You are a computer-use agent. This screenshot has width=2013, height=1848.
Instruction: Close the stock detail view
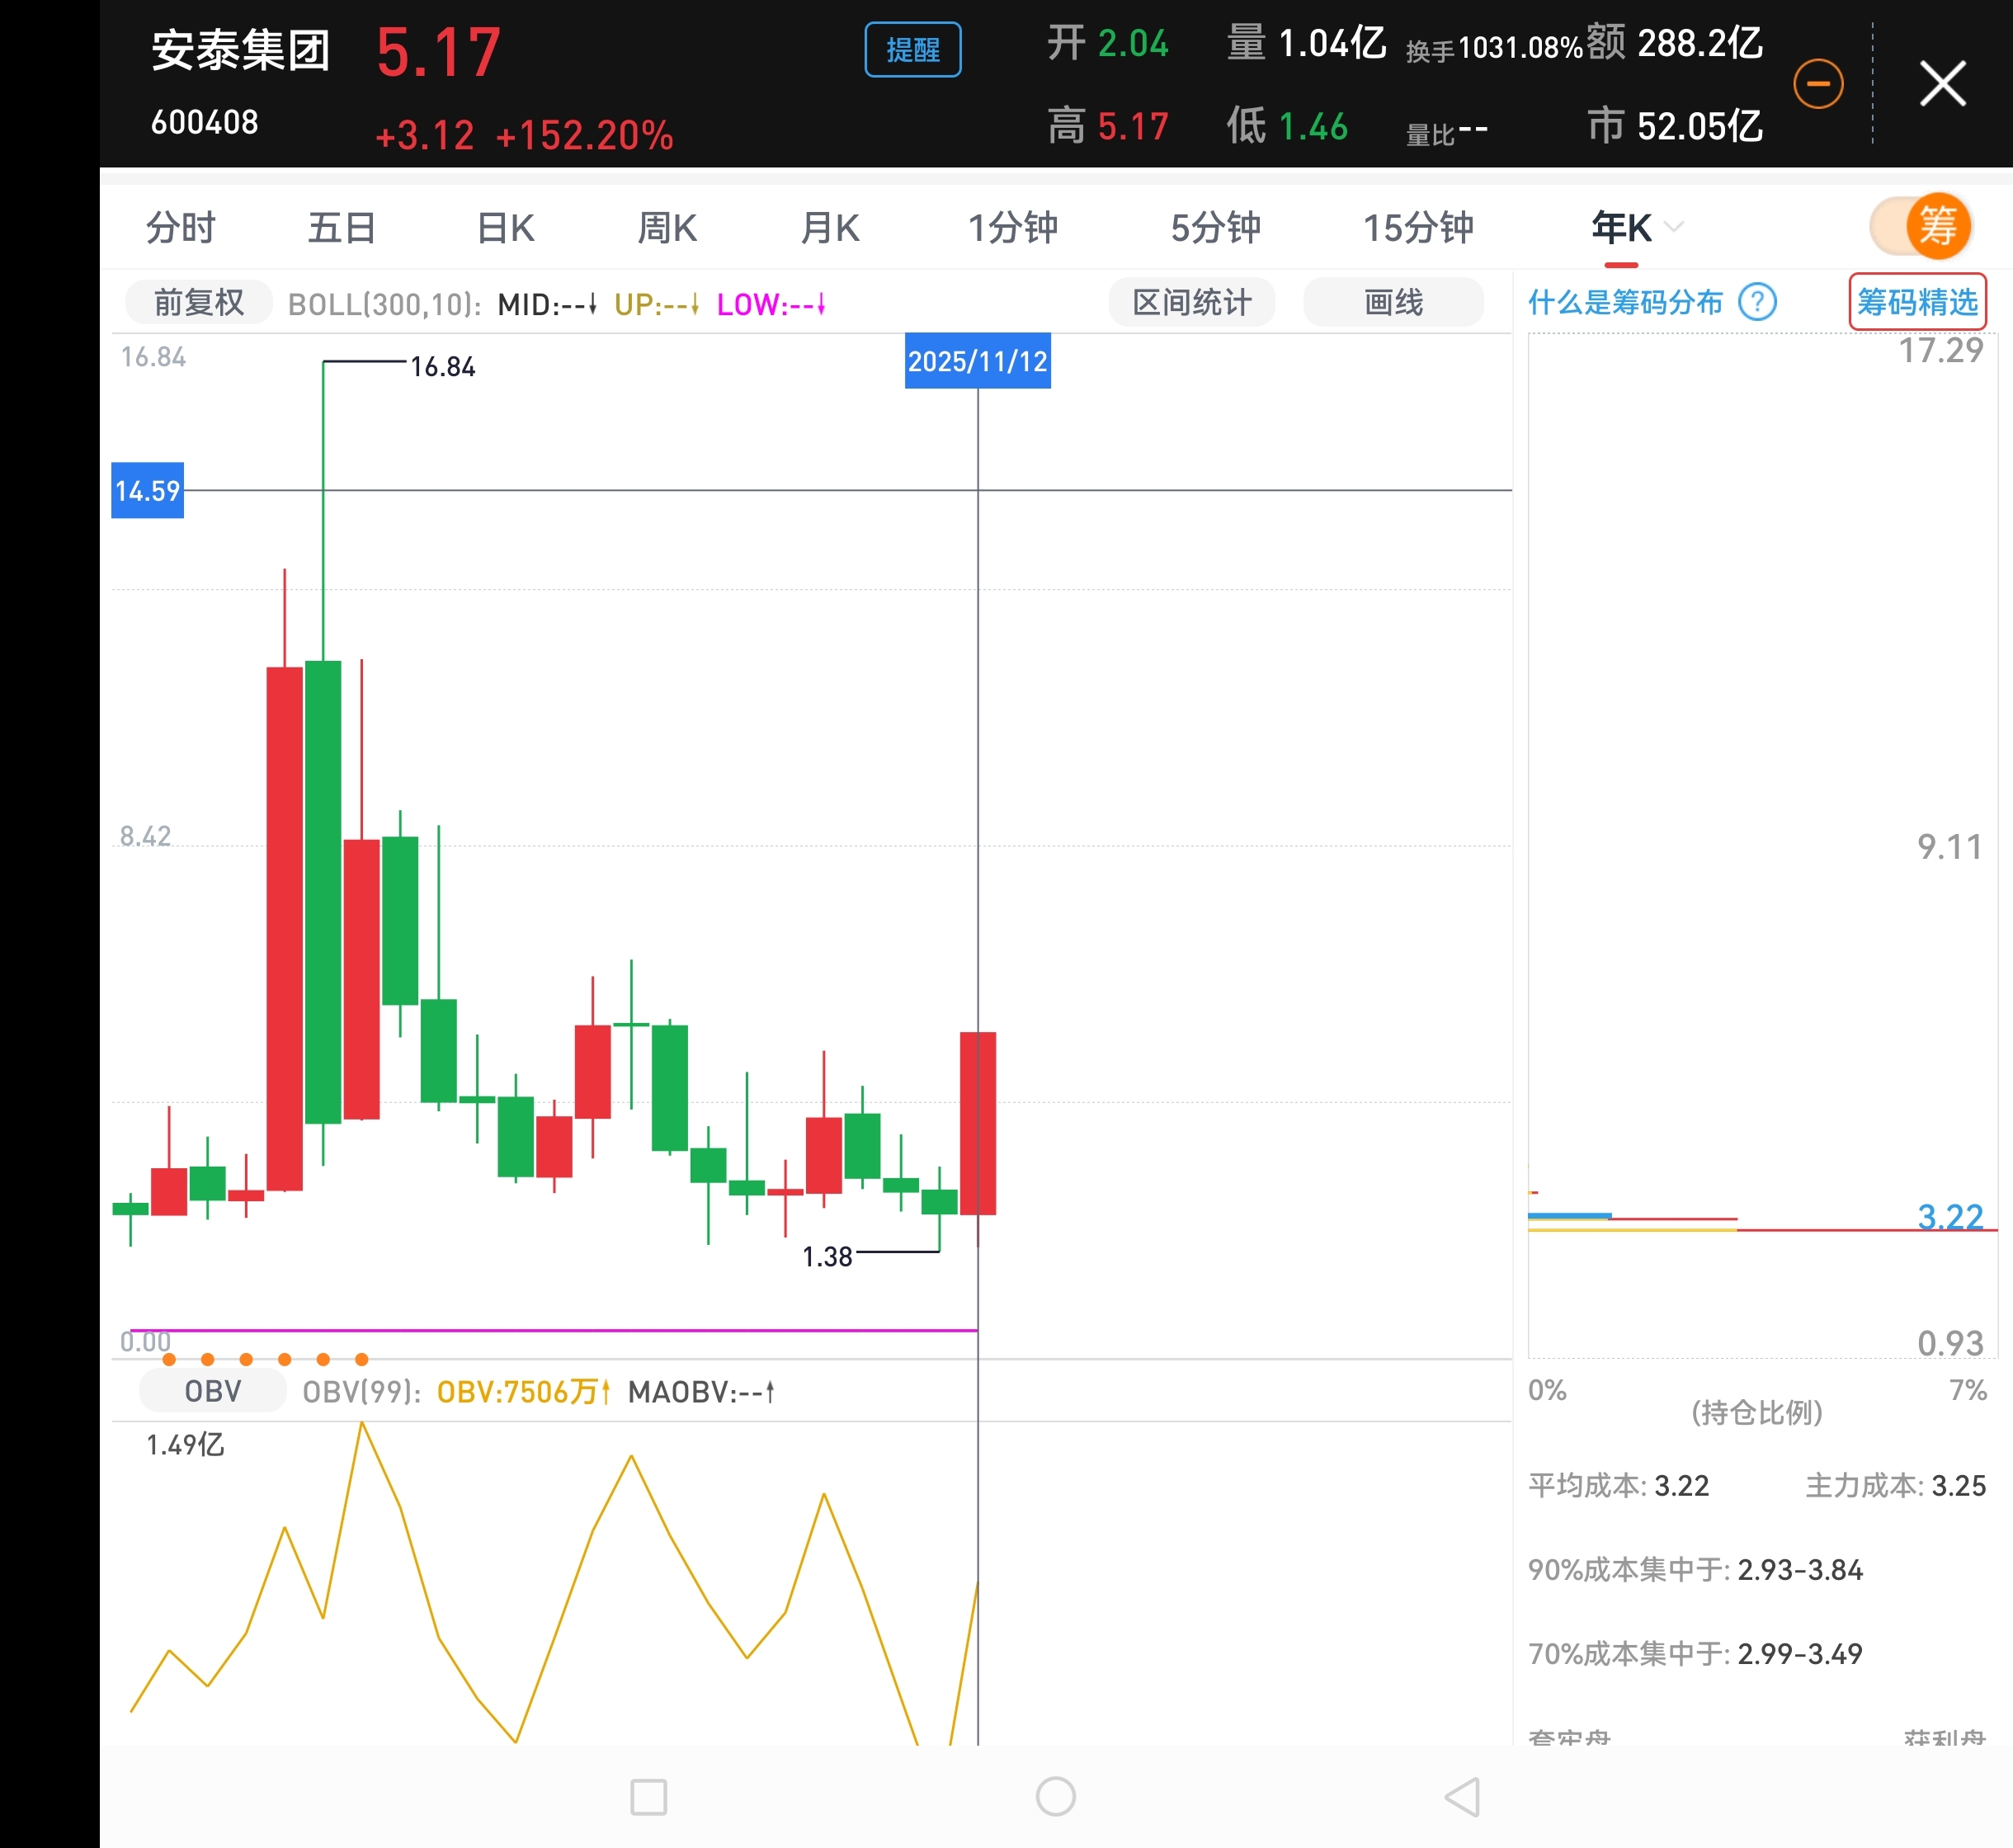(x=1942, y=83)
